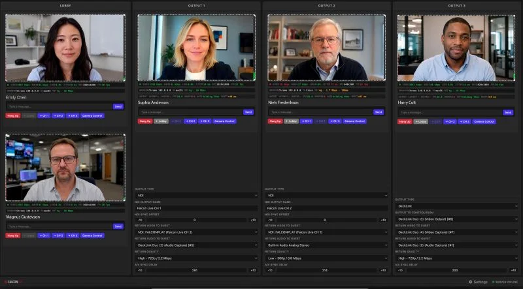Screen dimensions: 523x289
Task: Focus Magnus Gustavson's message input
Action: pos(59,226)
